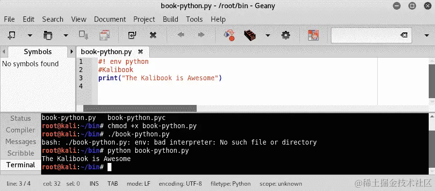This screenshot has width=435, height=191.
Task: Clear the toolbar search field icon
Action: coord(404,35)
